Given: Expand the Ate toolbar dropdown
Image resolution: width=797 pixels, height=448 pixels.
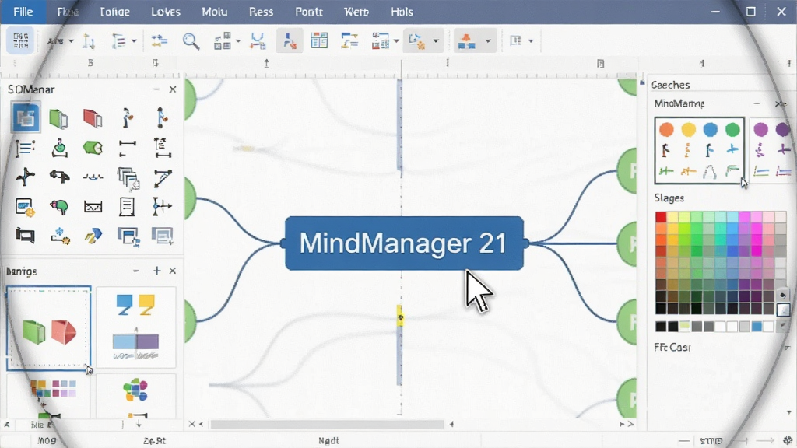Looking at the screenshot, I should click(x=71, y=41).
